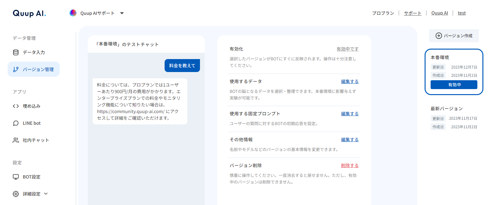
Task: Click the monitor icon for BOT設定
Action: [16, 177]
